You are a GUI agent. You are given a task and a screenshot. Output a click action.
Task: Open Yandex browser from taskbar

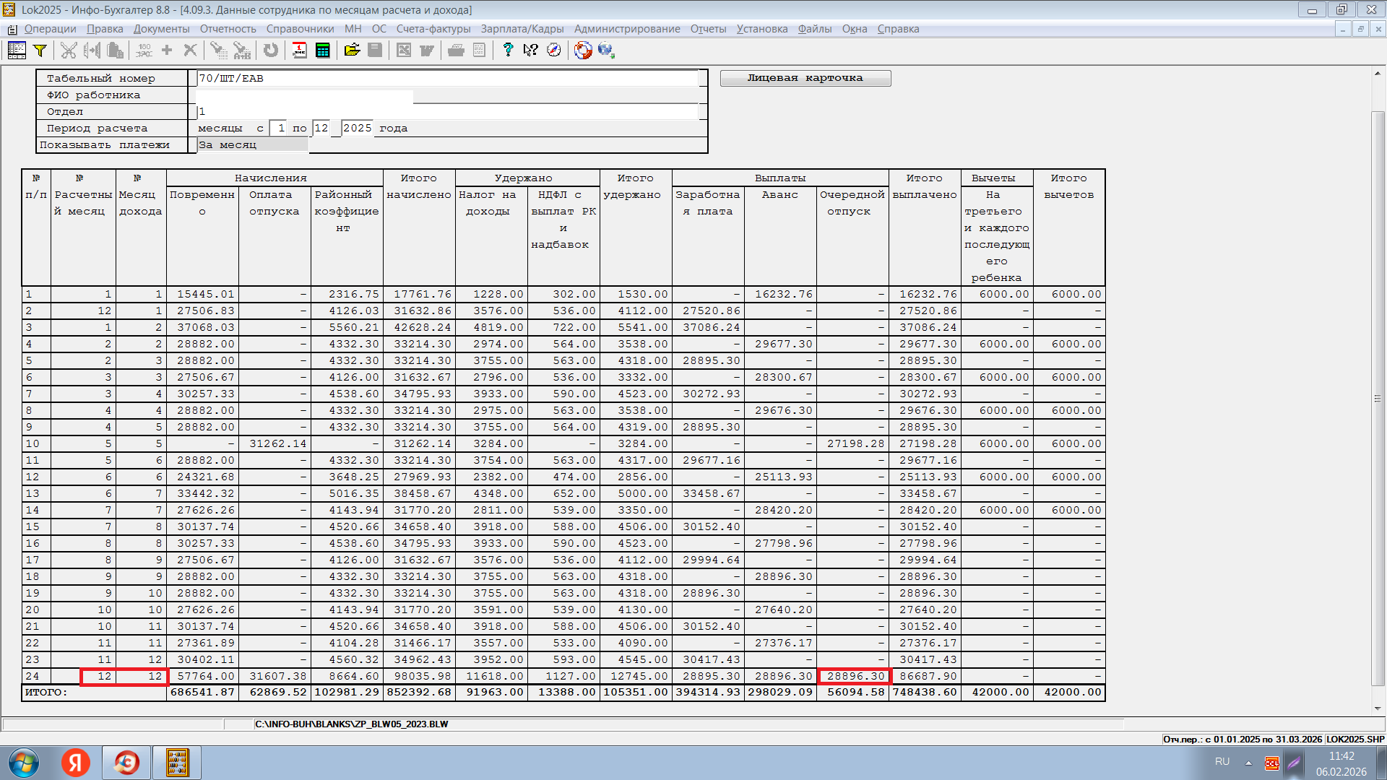tap(76, 762)
